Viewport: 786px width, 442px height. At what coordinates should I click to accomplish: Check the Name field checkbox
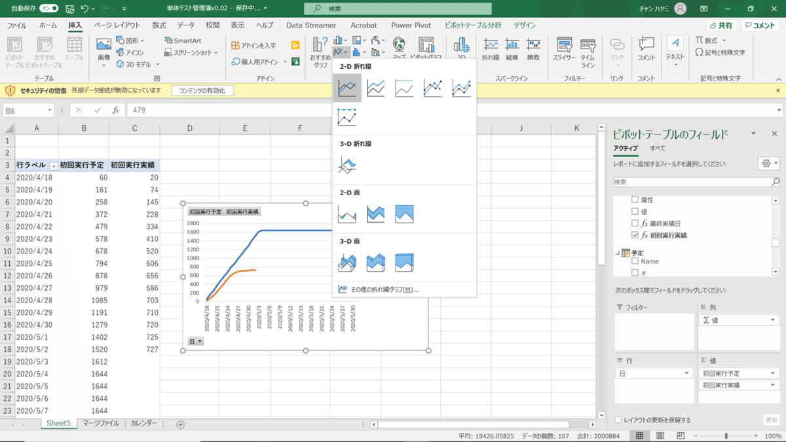[x=634, y=261]
